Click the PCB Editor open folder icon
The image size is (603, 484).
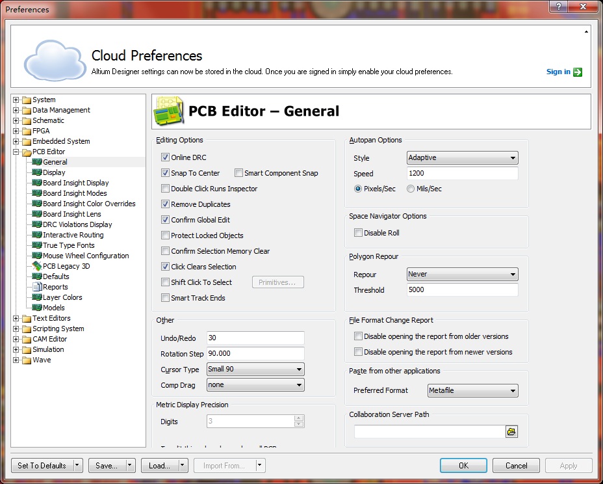tap(27, 152)
